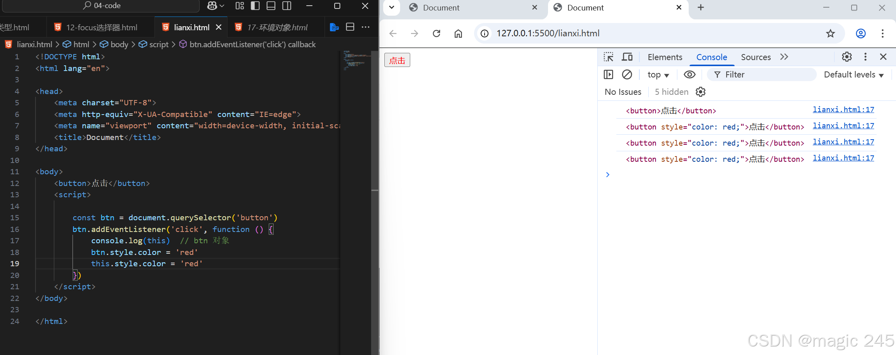Close the lianxi.html editor tab
Screen dimensions: 896x355
(x=219, y=27)
